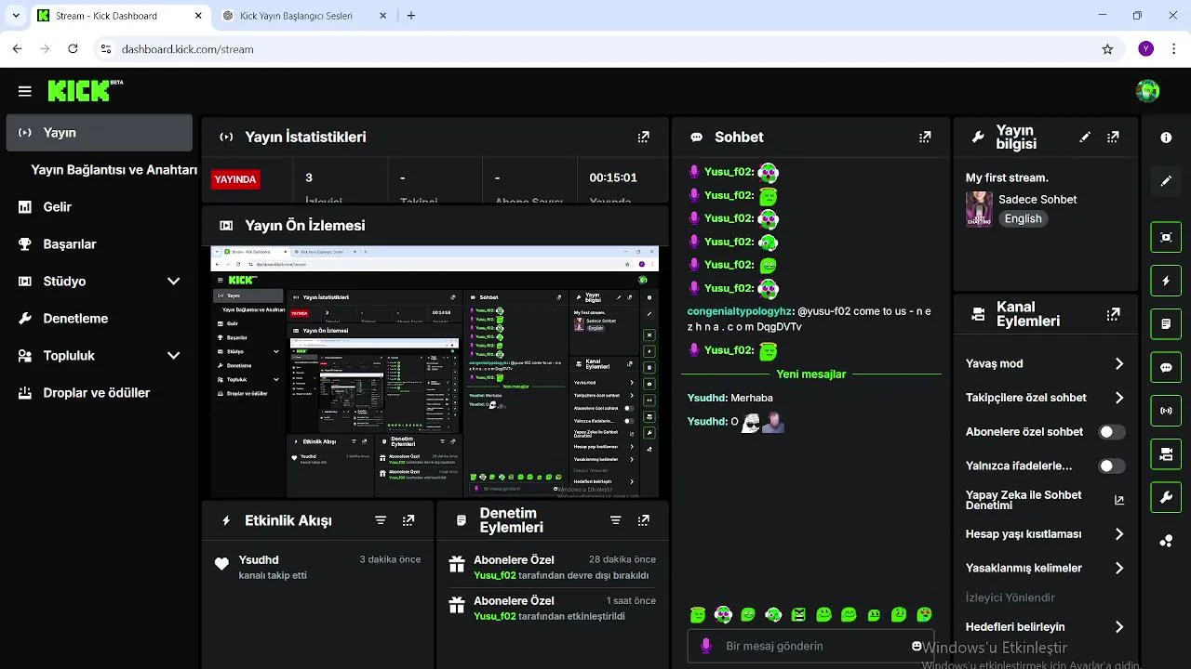Viewport: 1191px width, 669px height.
Task: Open emoji picker in the message box
Action: tap(917, 646)
